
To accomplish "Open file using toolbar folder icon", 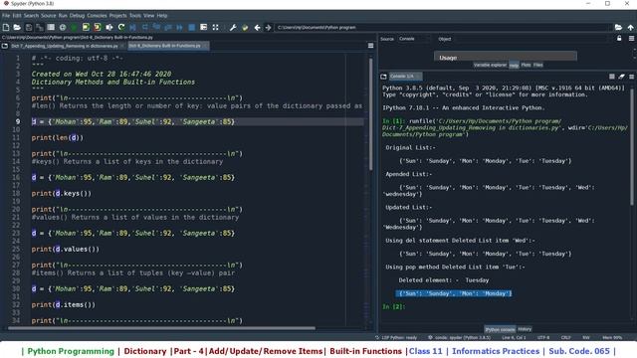I will [x=17, y=27].
